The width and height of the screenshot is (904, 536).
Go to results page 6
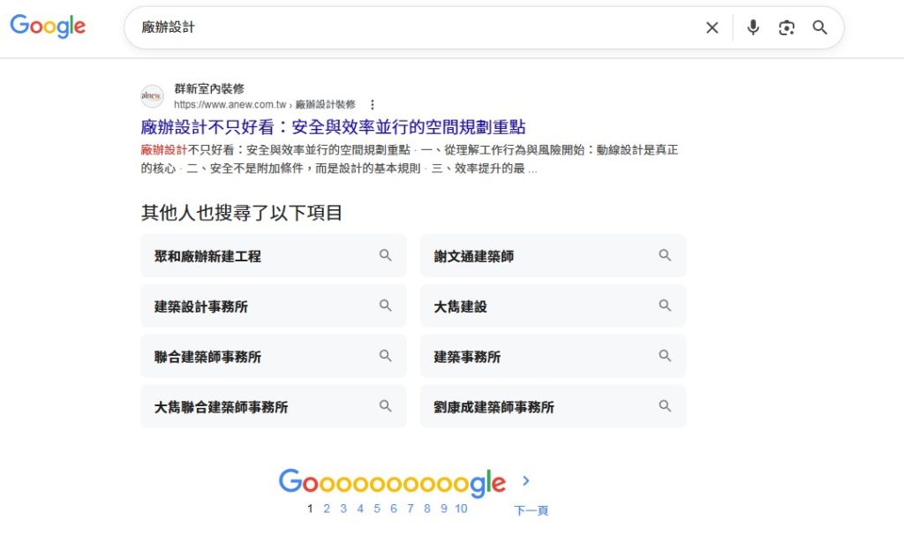tap(394, 509)
